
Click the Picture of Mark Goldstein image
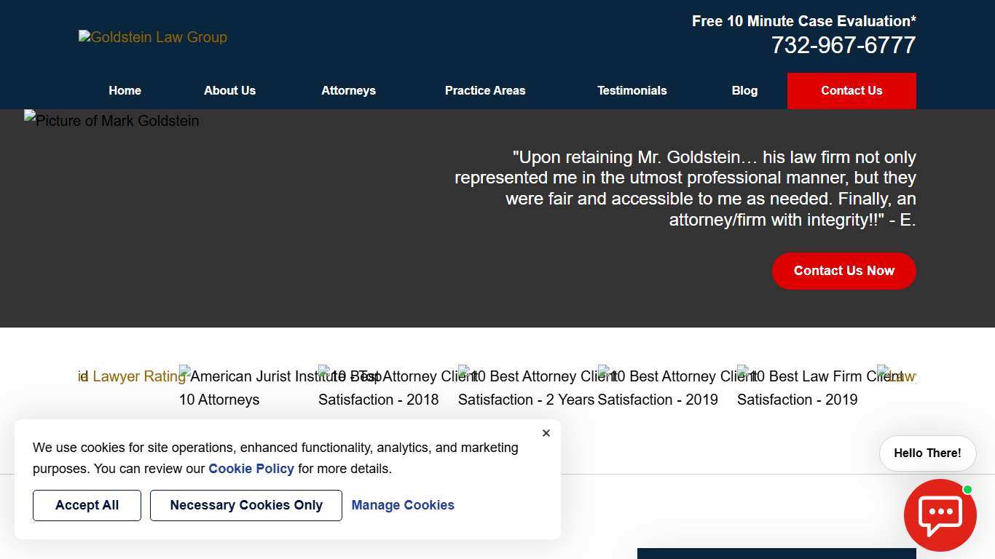[x=111, y=121]
